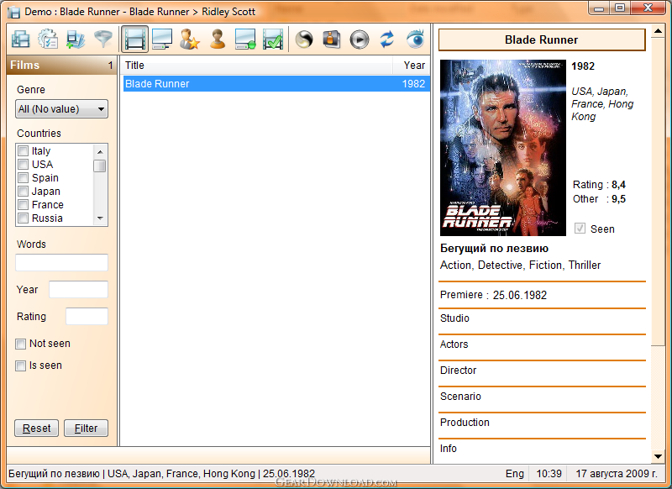This screenshot has width=672, height=489.
Task: Click the 10:39 clock in status bar
Action: 549,474
